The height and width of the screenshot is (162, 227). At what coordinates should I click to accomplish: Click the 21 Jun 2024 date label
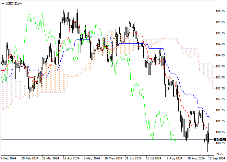[x=133, y=158]
